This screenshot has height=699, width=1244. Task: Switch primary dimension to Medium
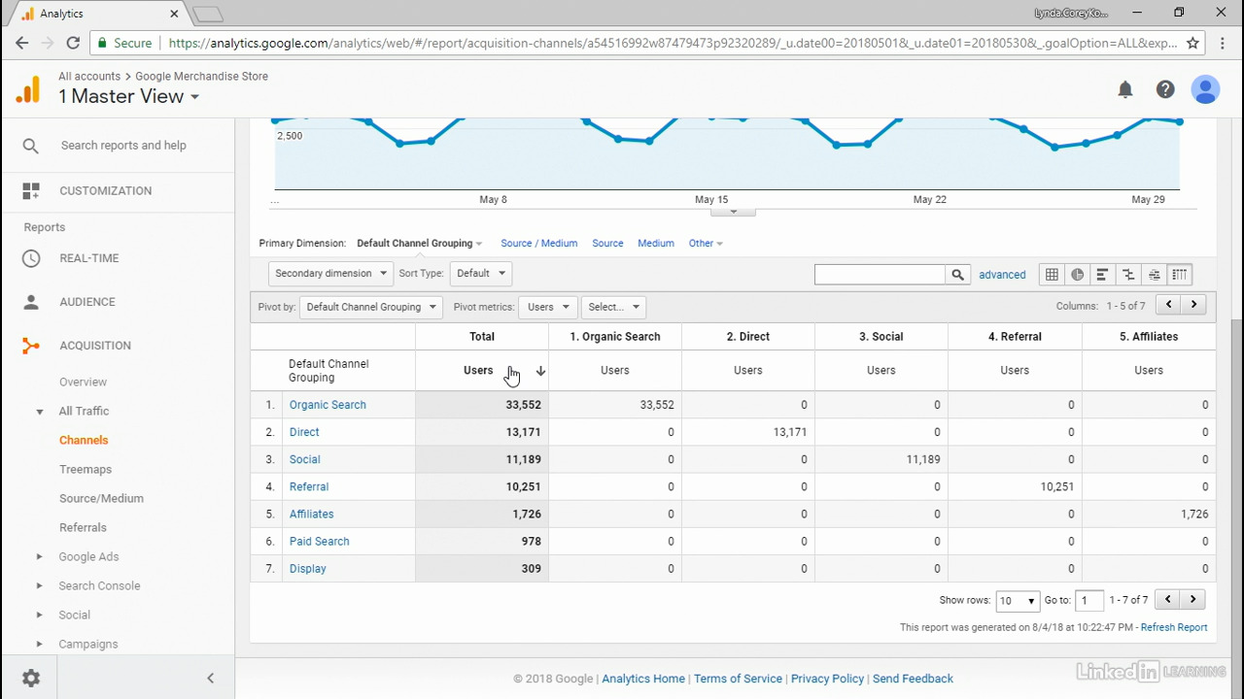tap(655, 244)
